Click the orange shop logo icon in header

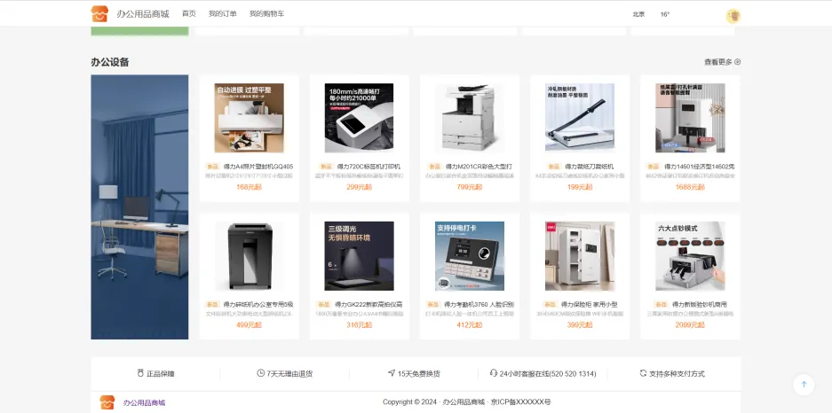click(99, 14)
